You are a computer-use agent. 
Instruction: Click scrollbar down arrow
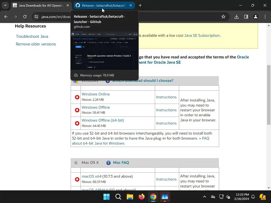point(269,188)
